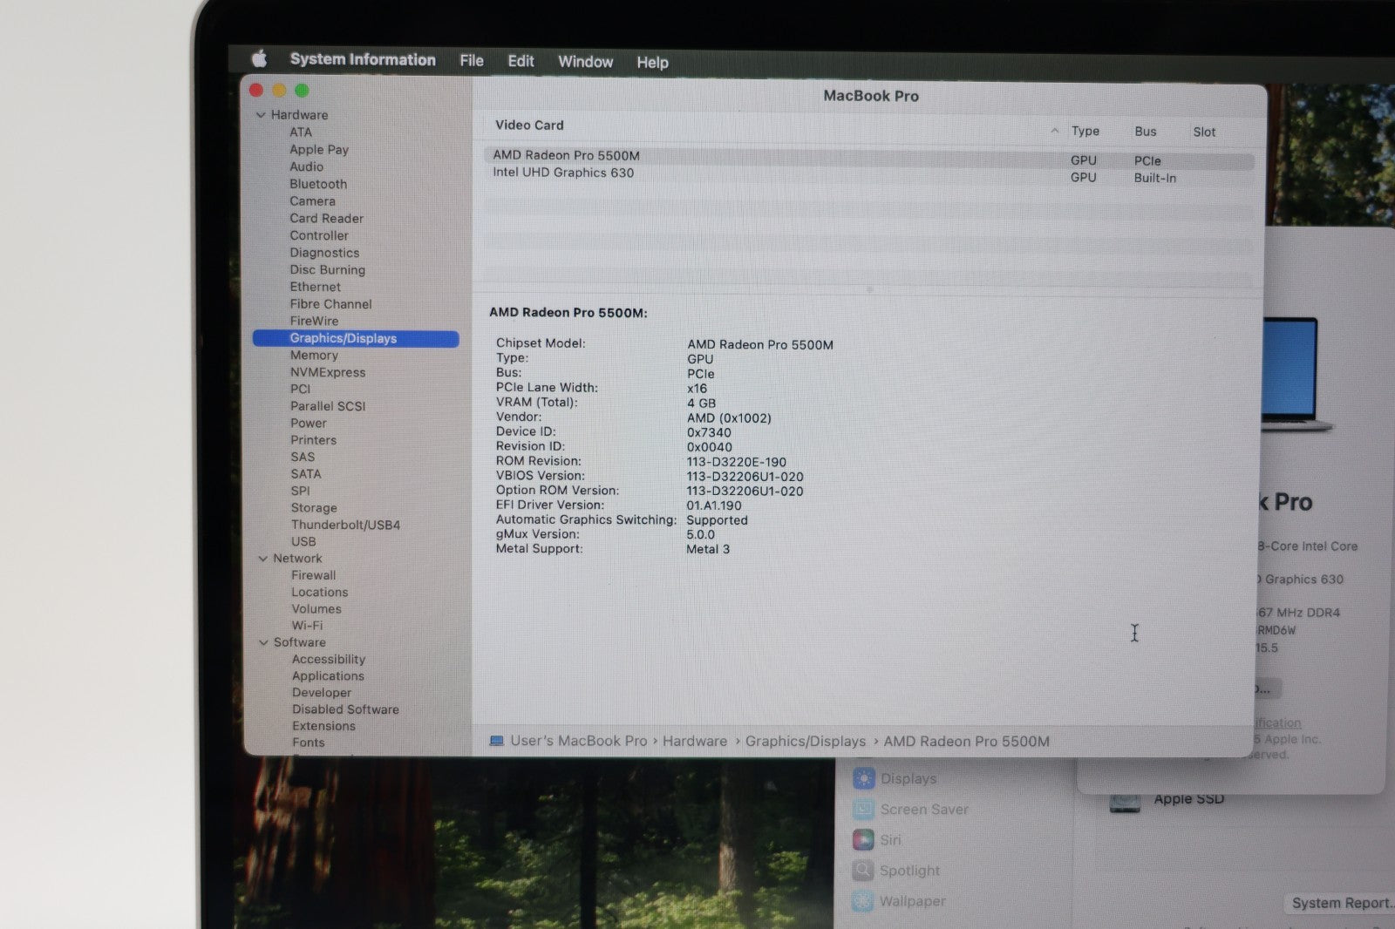Viewport: 1395px width, 929px height.
Task: Click the System Report button behind
Action: [1342, 903]
